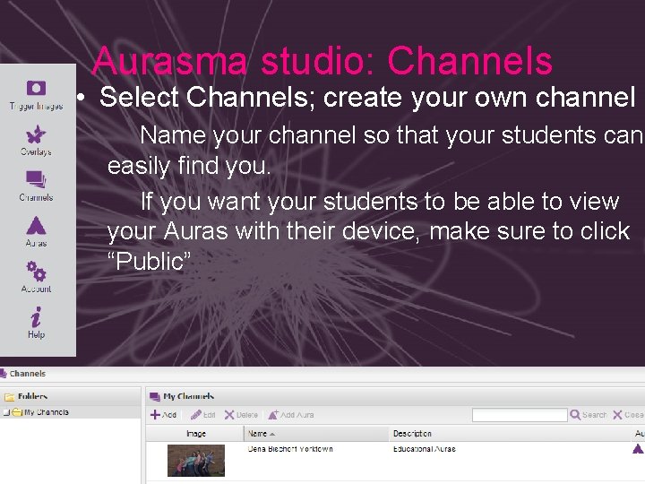Sort by the Name column header
This screenshot has height=484, width=645.
point(316,434)
